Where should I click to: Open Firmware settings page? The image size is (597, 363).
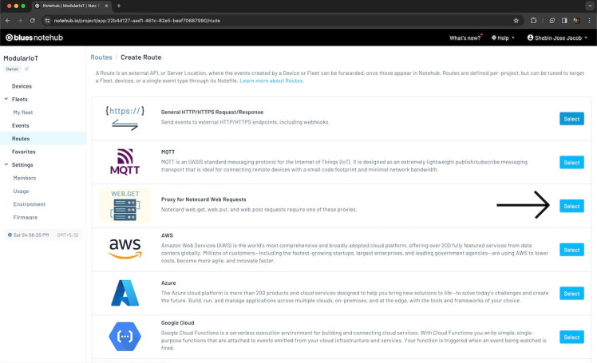25,217
